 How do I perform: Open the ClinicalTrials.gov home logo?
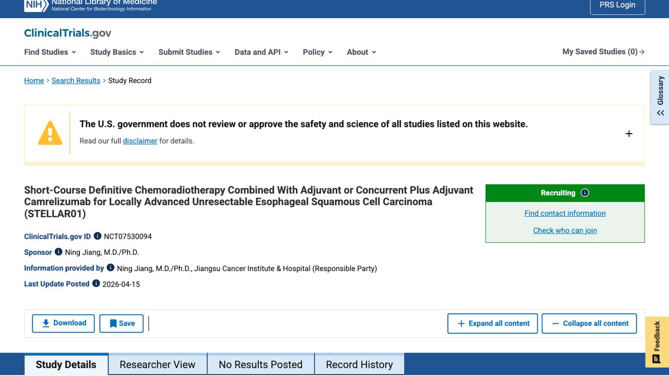click(x=67, y=33)
